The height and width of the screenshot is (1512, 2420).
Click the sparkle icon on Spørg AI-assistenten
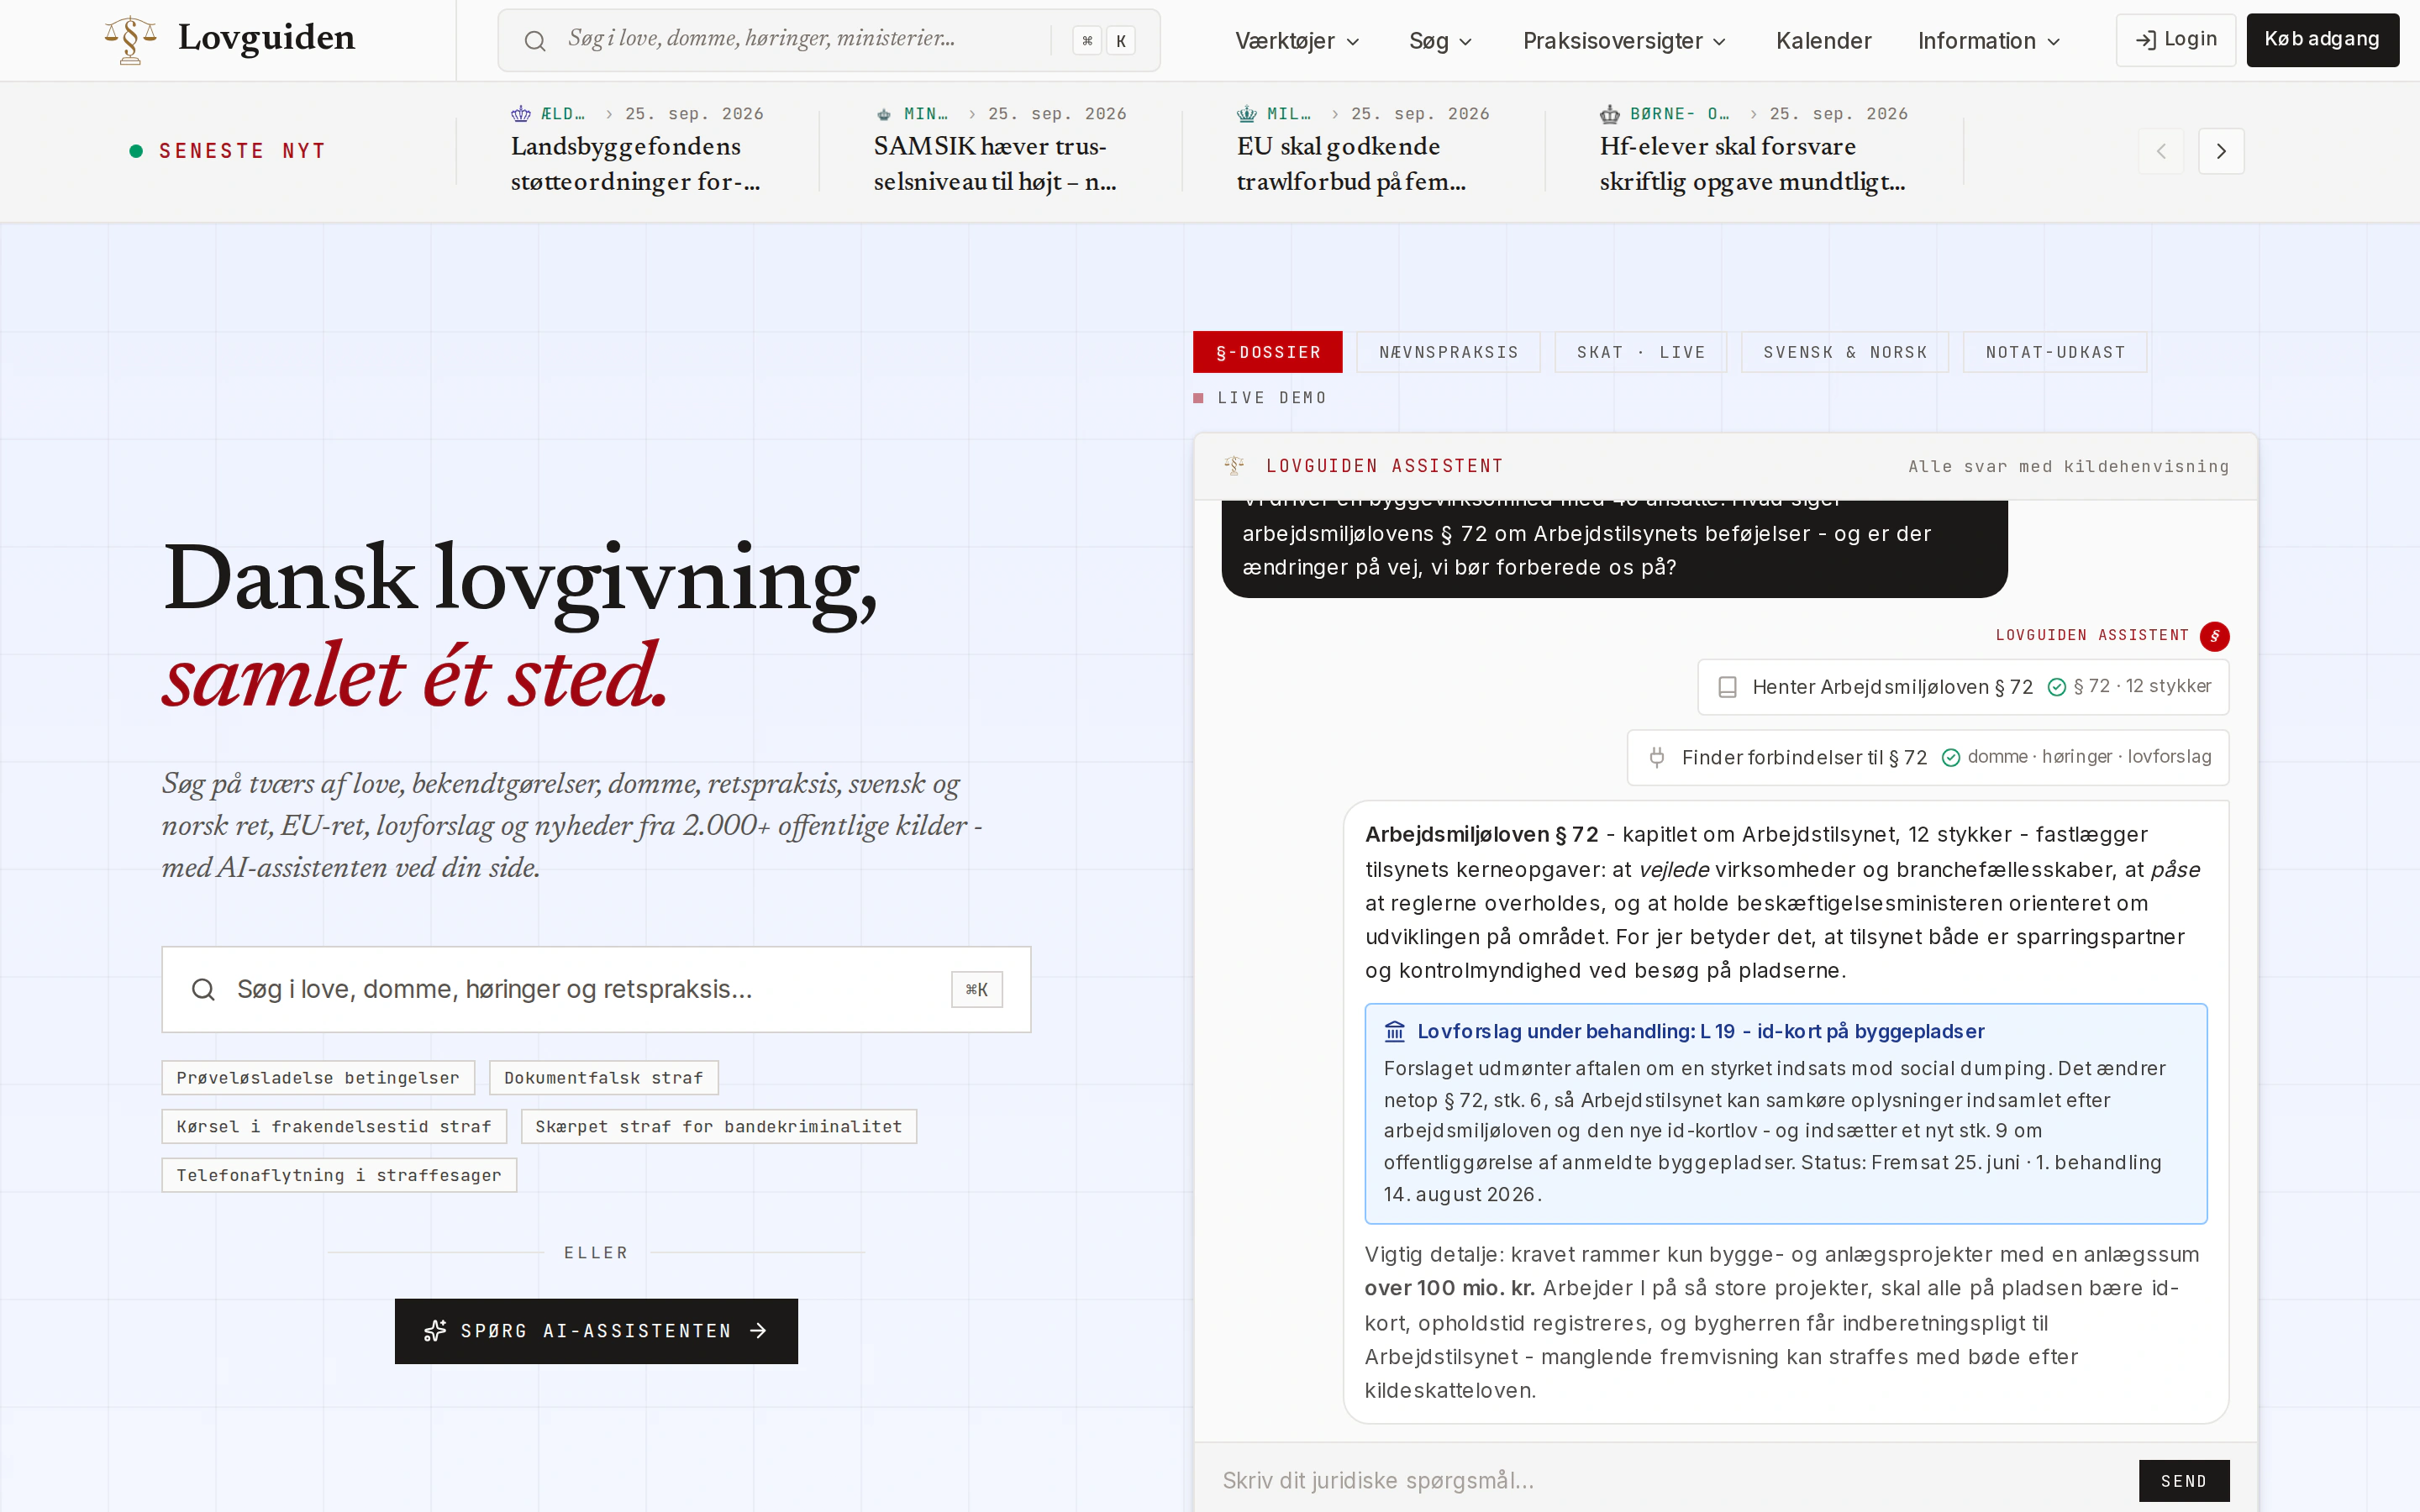coord(435,1331)
